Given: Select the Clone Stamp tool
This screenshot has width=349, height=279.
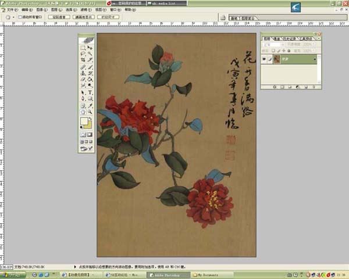Looking at the screenshot, I should click(83, 73).
